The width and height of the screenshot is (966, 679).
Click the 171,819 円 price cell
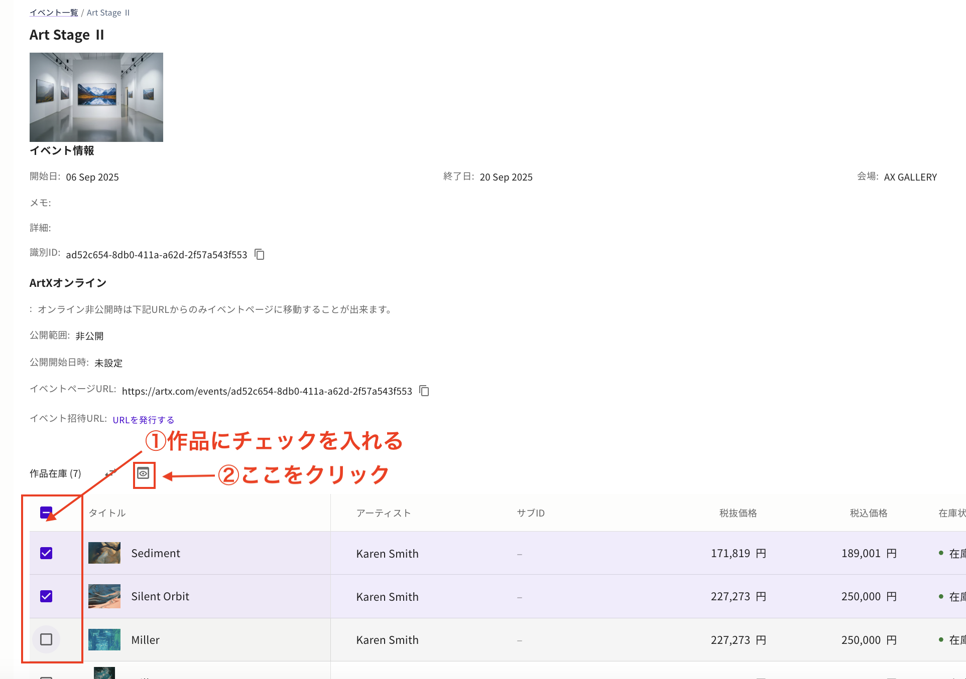point(739,553)
